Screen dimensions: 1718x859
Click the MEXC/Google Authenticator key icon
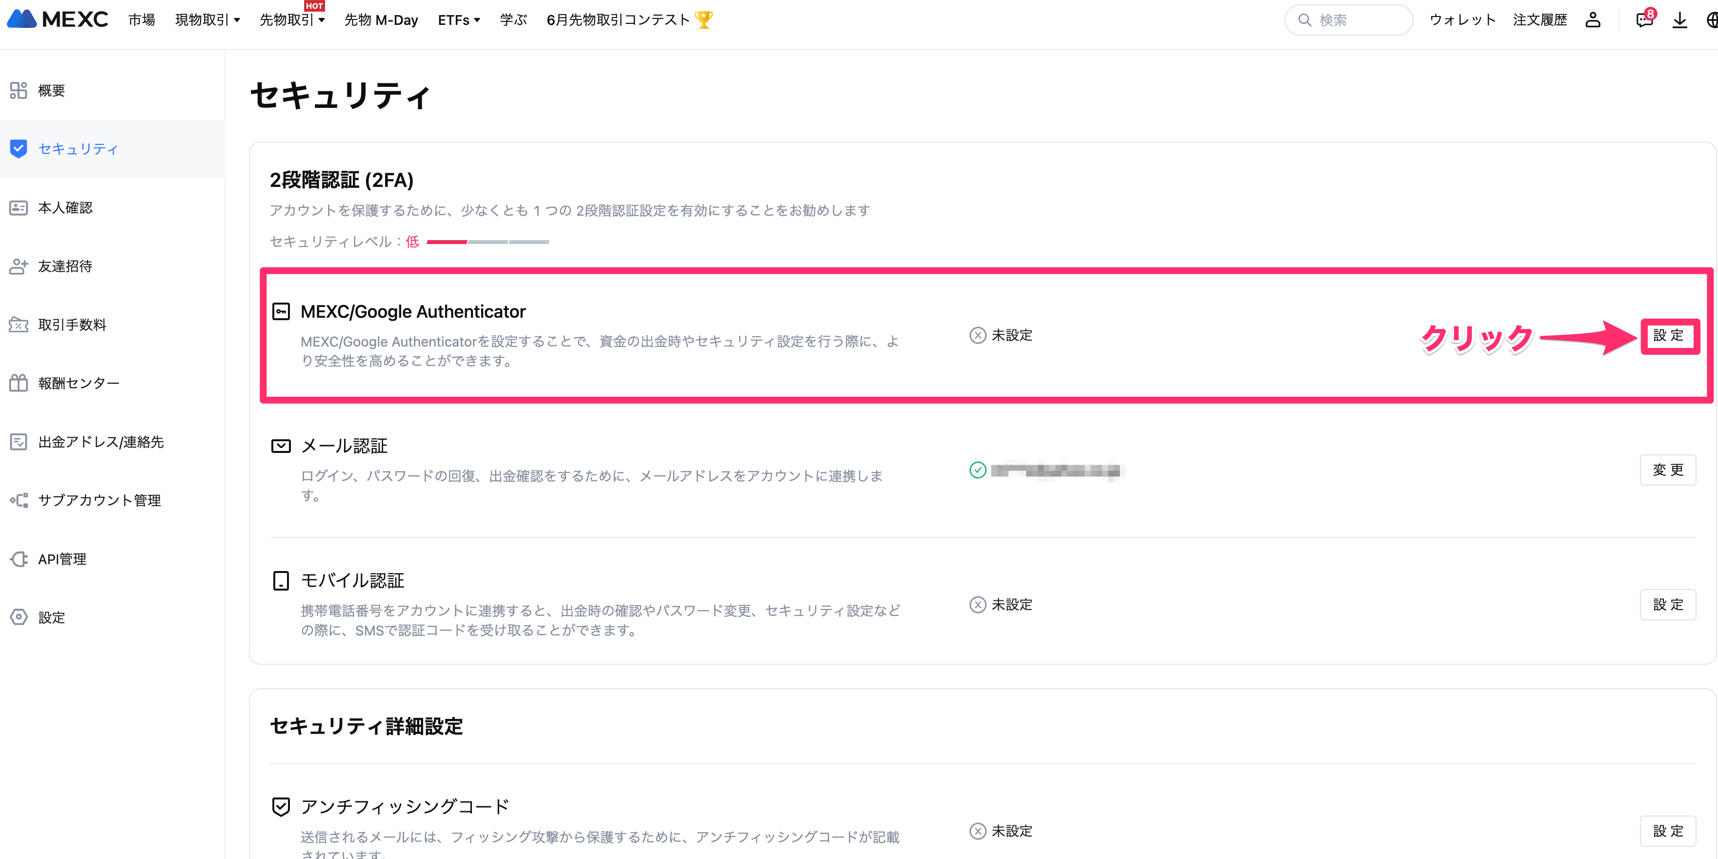coord(282,311)
